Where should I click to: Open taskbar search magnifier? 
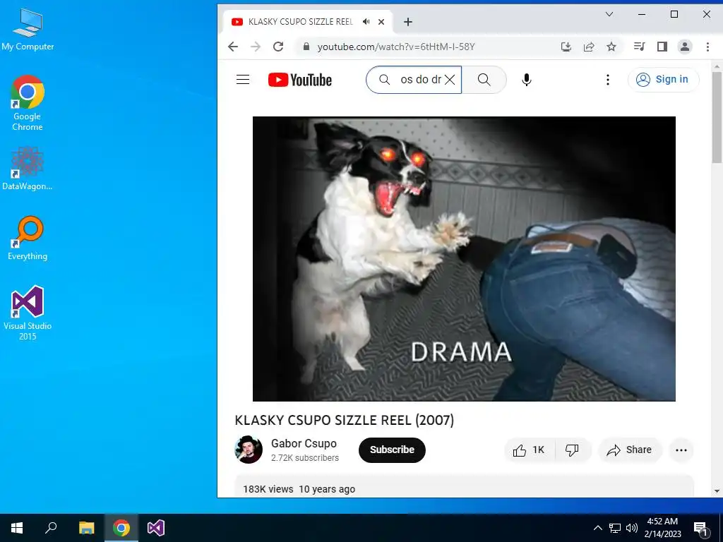tap(51, 528)
